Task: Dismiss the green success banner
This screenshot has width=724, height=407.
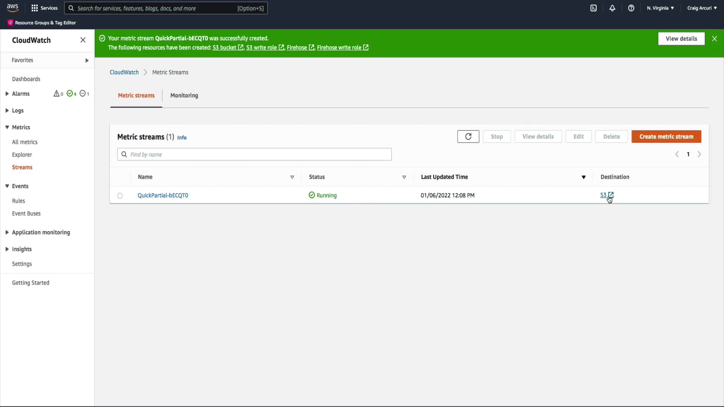Action: click(x=714, y=38)
